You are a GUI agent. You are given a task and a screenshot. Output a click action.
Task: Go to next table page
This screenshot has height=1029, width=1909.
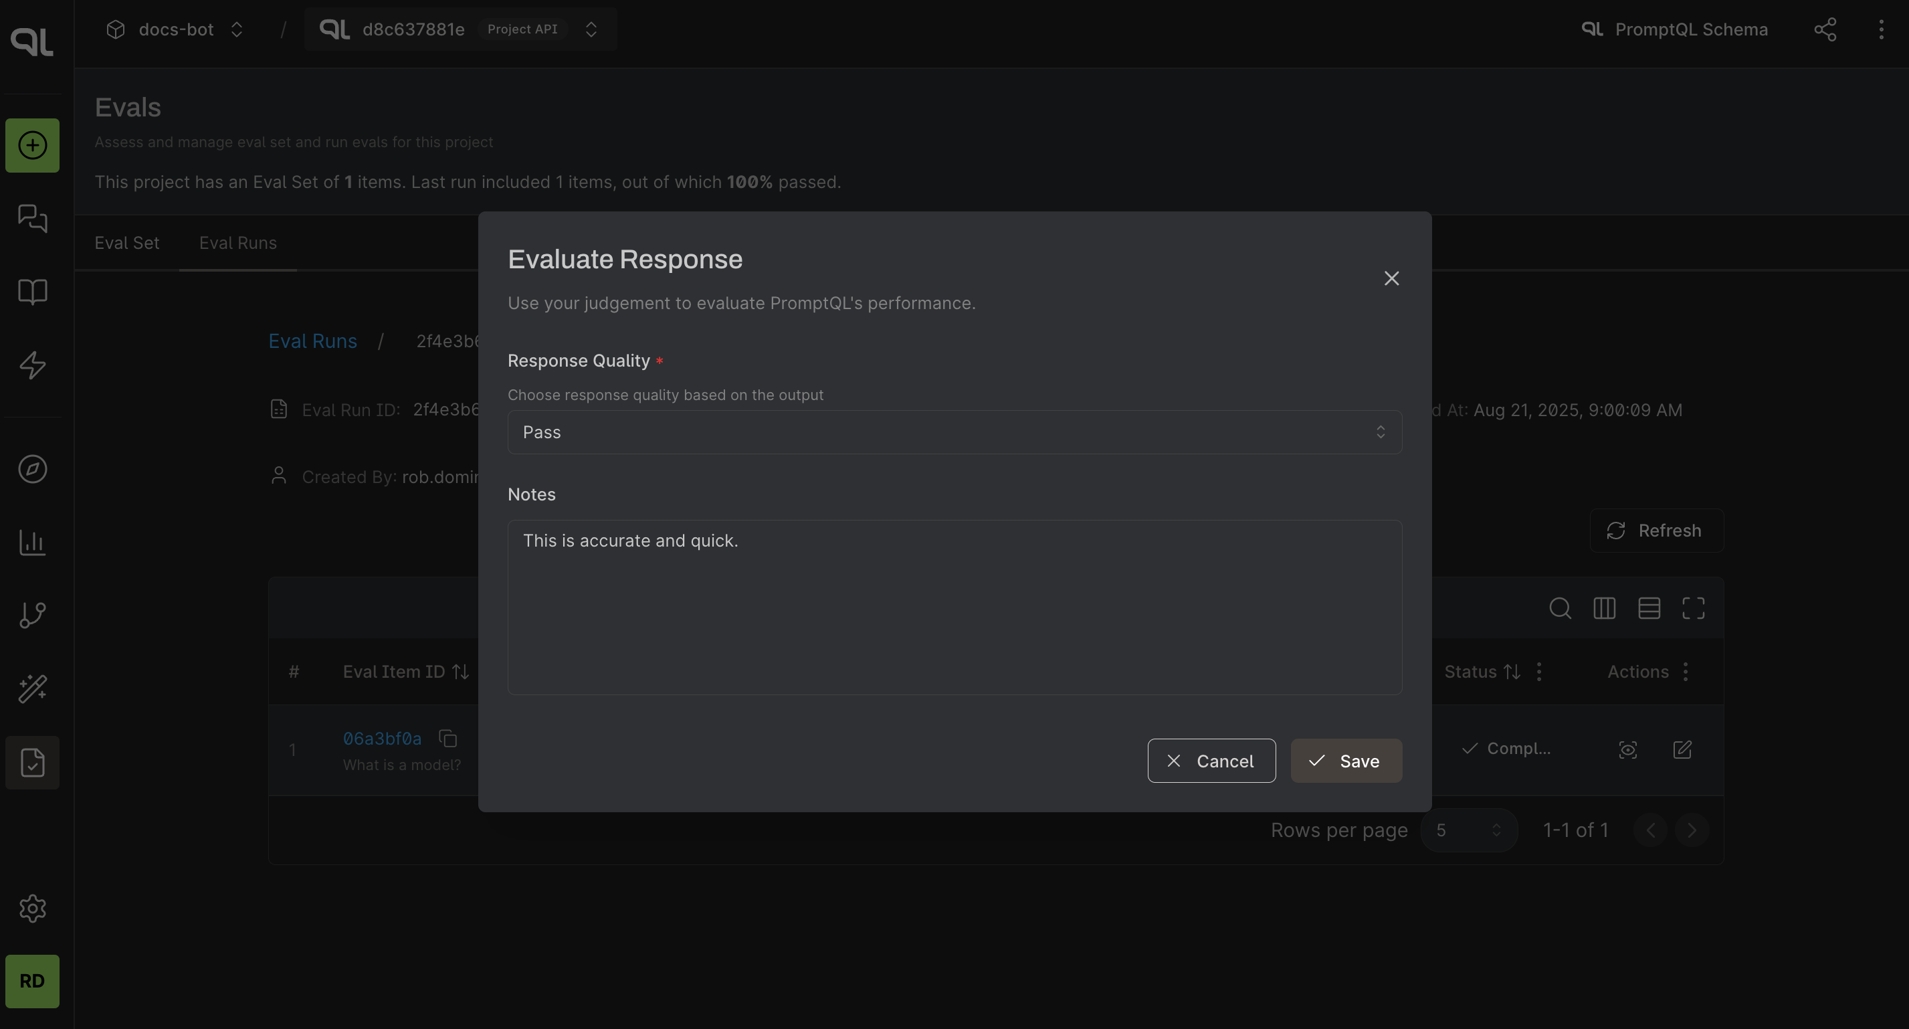[1692, 830]
